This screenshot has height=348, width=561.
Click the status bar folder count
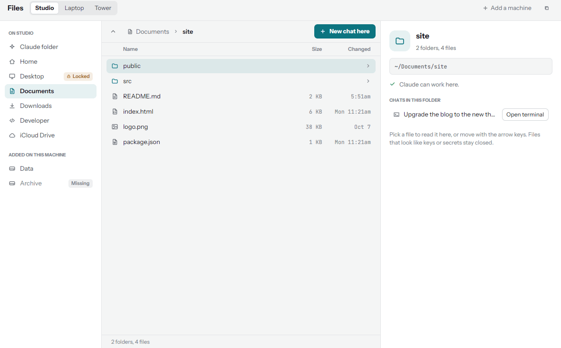[x=130, y=342]
